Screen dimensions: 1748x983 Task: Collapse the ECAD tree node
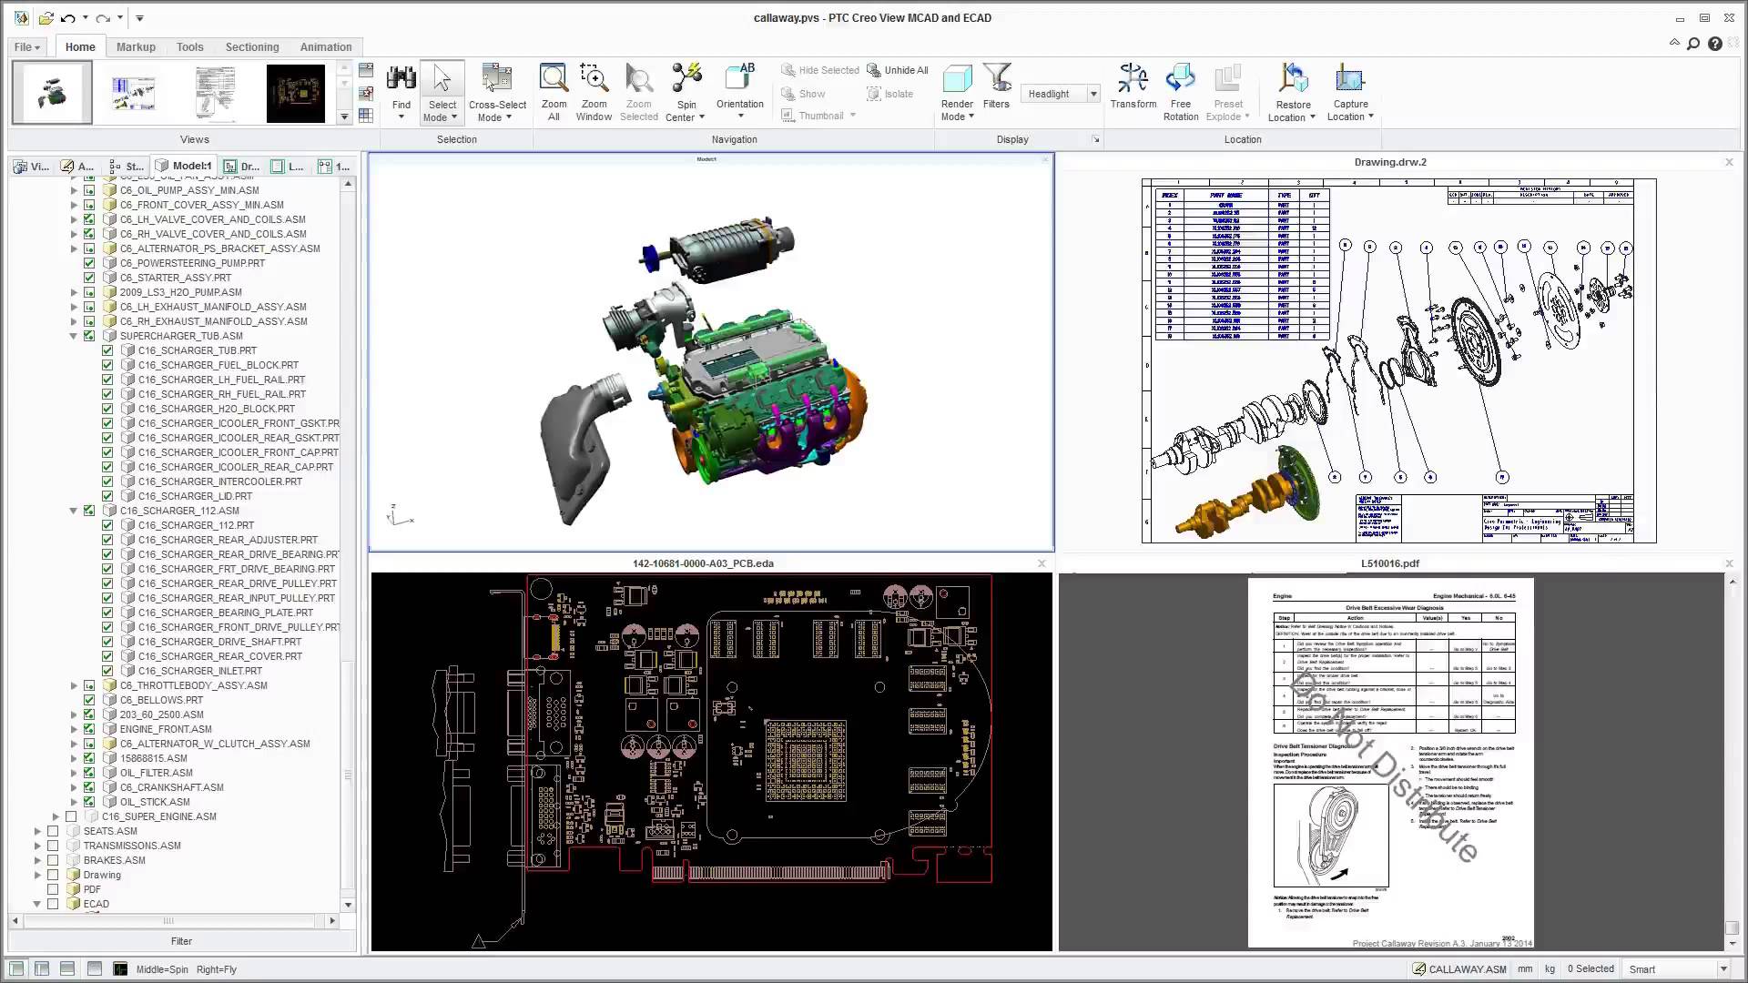coord(37,904)
